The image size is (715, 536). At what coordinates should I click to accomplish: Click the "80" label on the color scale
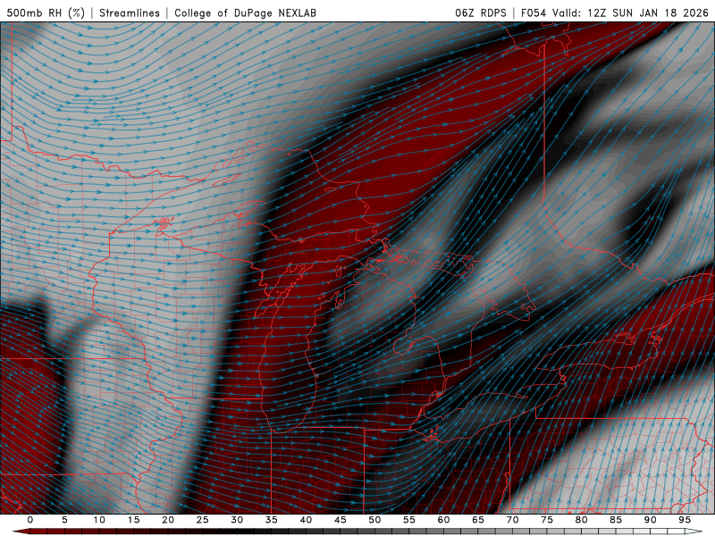581,520
